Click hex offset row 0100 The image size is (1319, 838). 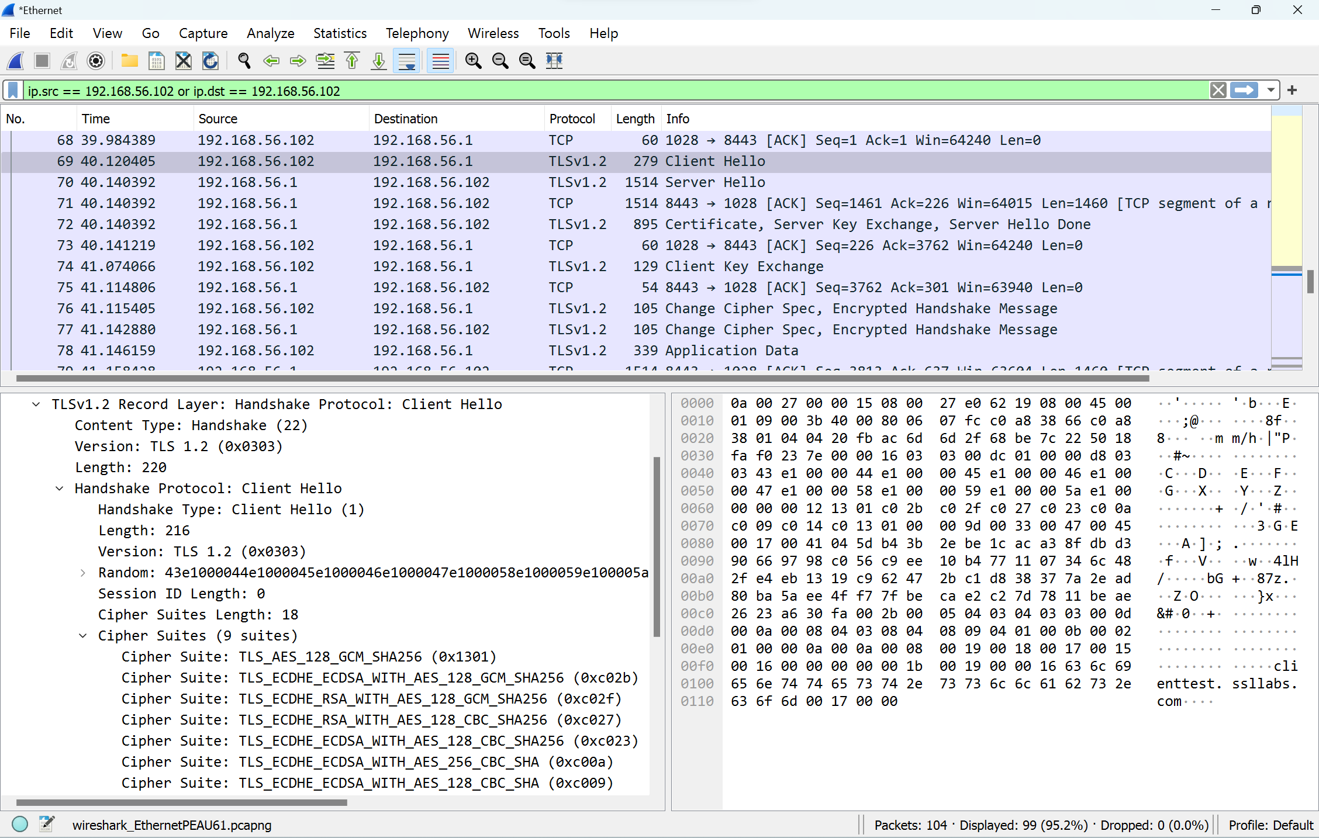697,684
